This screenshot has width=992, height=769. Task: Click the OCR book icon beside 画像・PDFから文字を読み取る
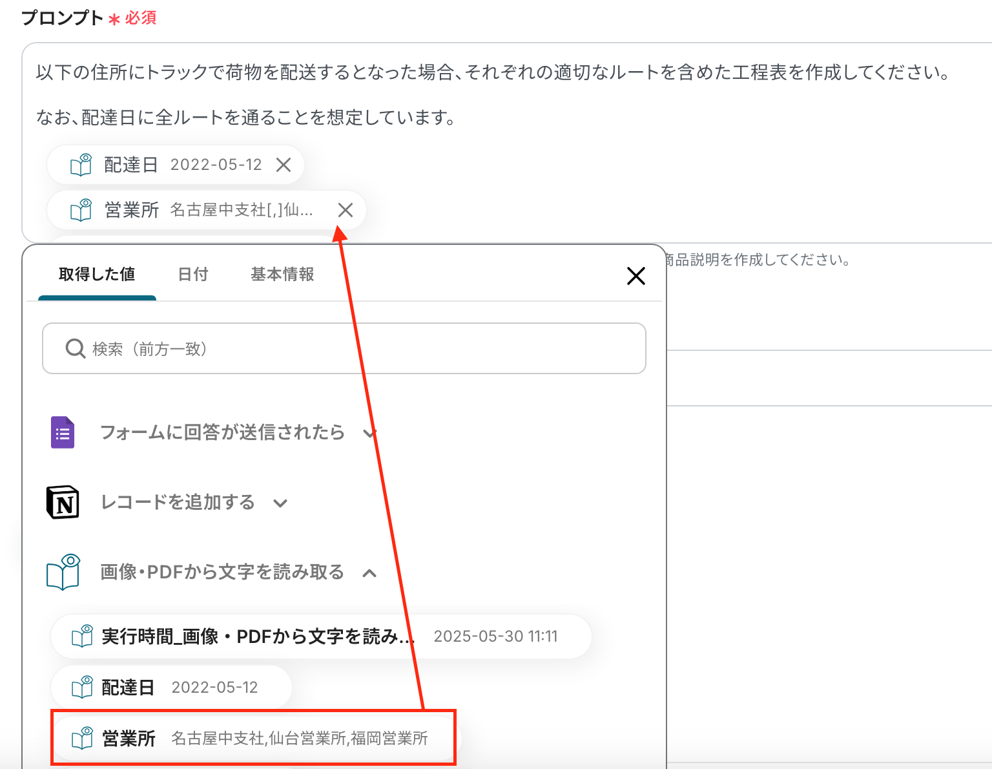[x=63, y=572]
